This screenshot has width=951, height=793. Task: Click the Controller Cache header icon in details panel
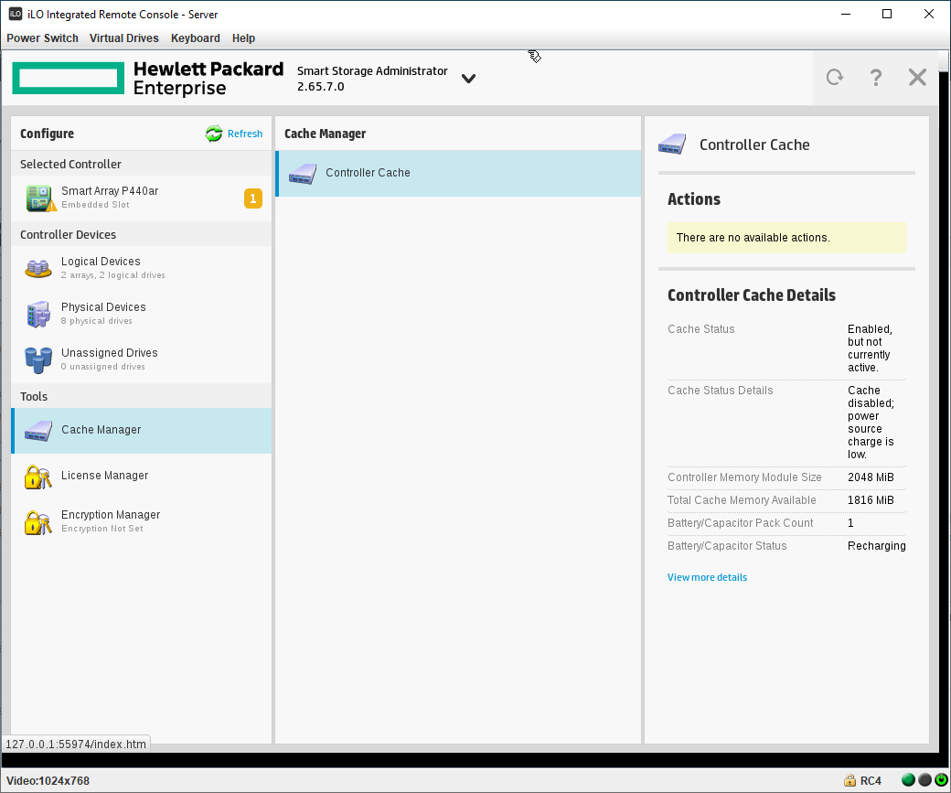672,145
